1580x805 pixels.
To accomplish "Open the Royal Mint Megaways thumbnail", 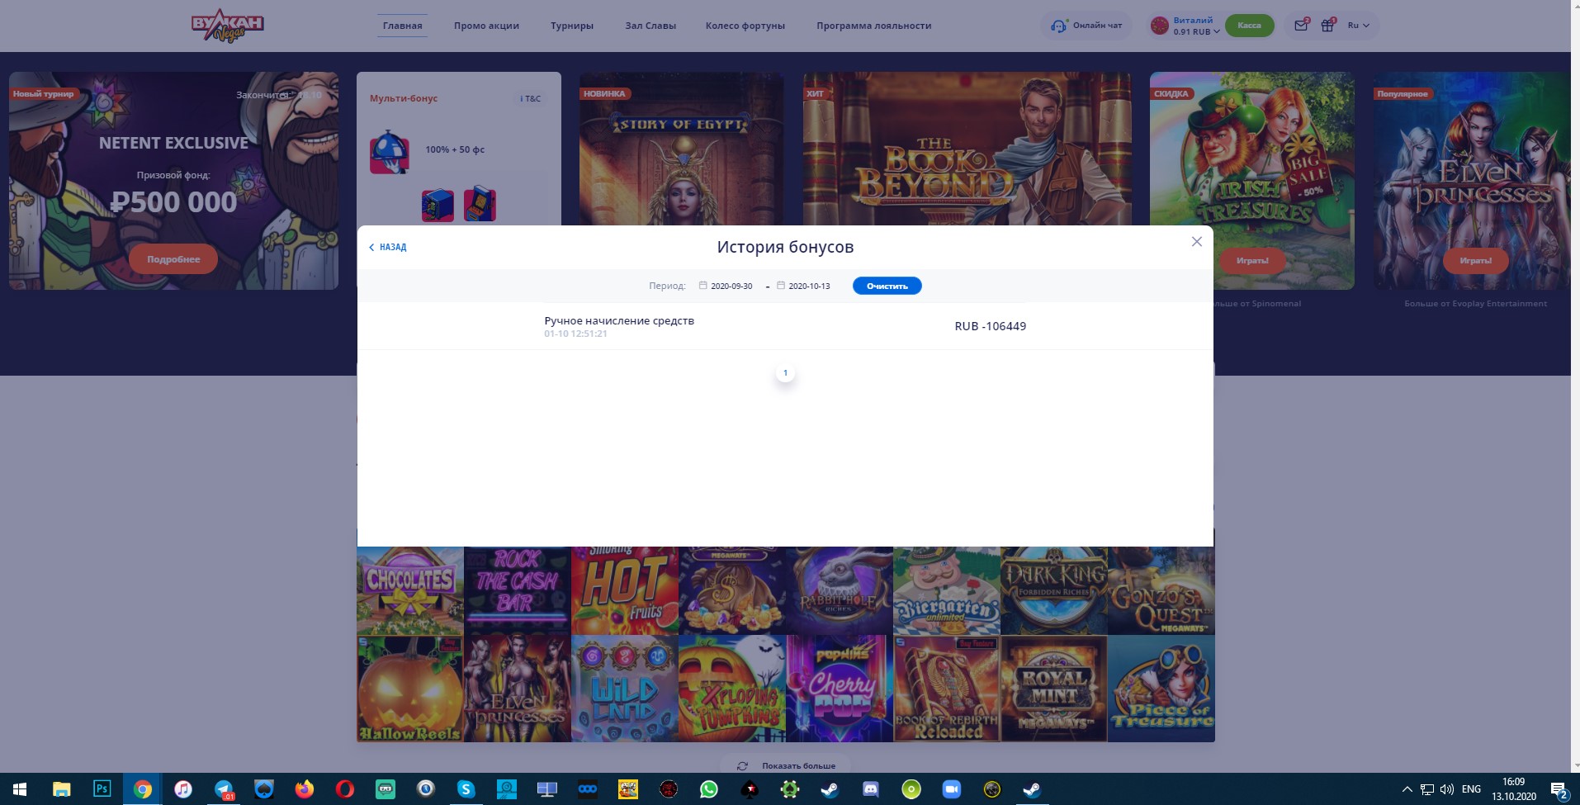I will (1054, 689).
